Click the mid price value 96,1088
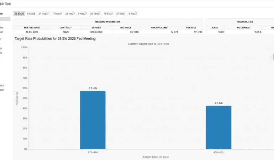Screen dimensions: 274x160 click(134, 32)
